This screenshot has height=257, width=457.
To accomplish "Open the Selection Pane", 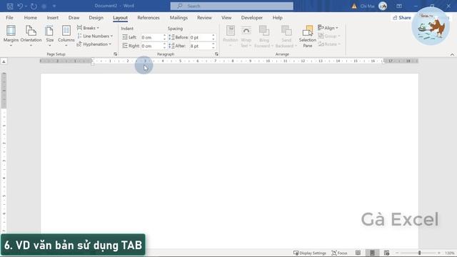I will click(x=308, y=36).
